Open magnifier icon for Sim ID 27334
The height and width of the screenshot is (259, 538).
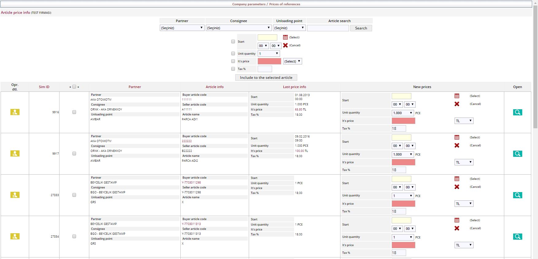click(517, 237)
